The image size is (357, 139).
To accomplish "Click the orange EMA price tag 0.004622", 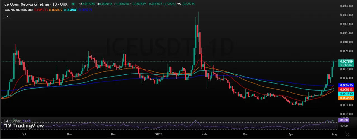I will pos(346,98).
